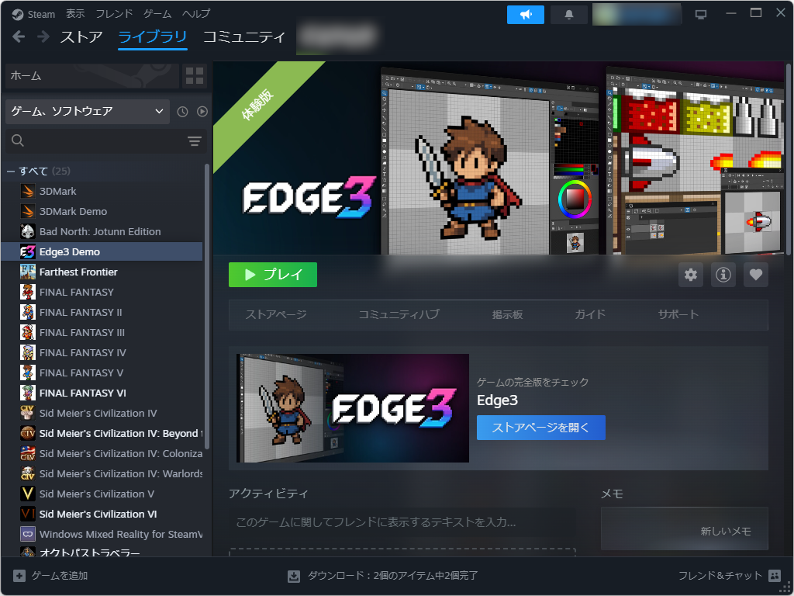This screenshot has width=794, height=596.
Task: Show ready-to-play games only icon
Action: (x=202, y=112)
